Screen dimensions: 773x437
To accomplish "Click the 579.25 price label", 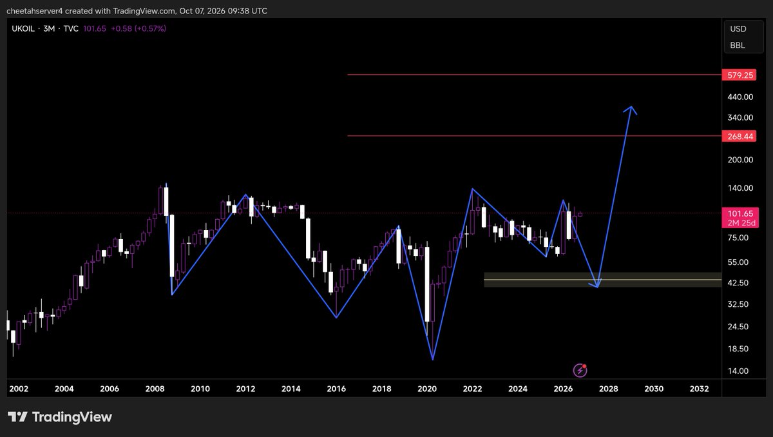I will pyautogui.click(x=739, y=75).
